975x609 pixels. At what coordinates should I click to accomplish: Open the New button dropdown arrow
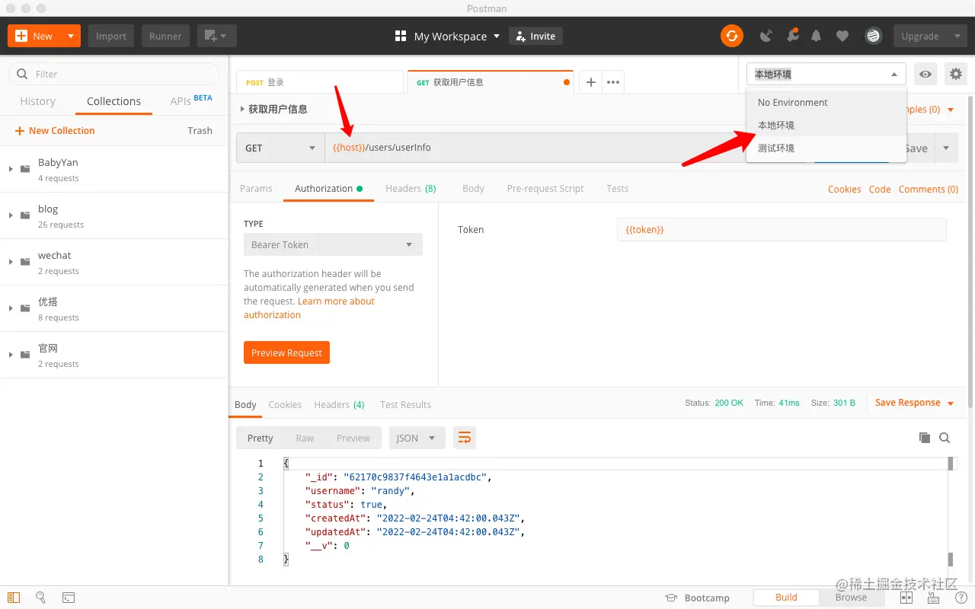(x=71, y=36)
